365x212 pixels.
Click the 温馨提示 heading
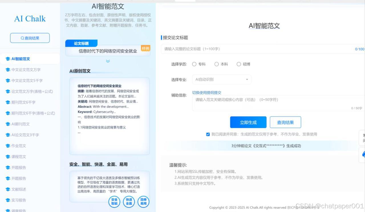[178, 165]
